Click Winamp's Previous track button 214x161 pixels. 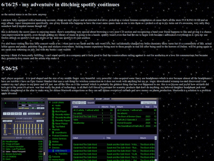tap(5, 114)
